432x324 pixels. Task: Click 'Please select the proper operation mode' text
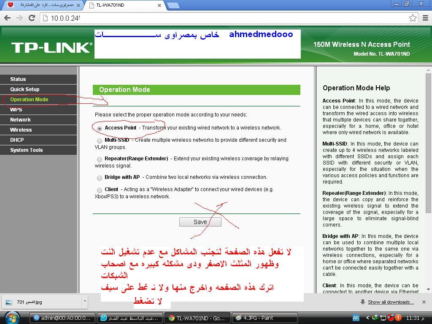171,115
